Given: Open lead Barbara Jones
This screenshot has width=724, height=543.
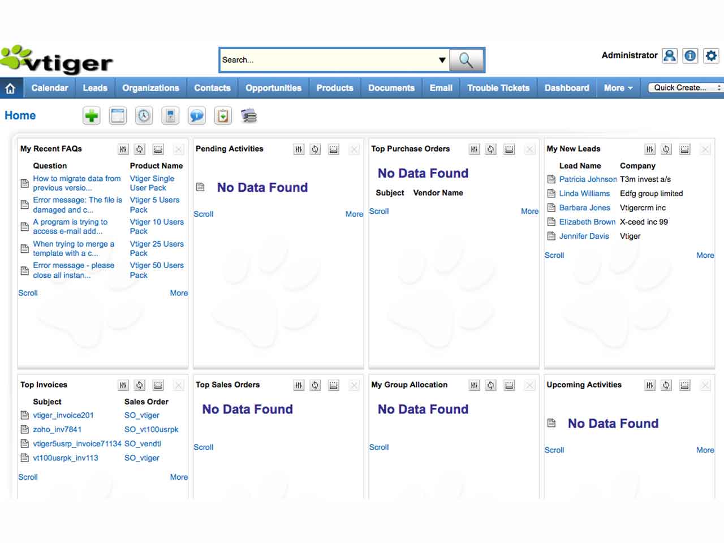Looking at the screenshot, I should point(585,208).
